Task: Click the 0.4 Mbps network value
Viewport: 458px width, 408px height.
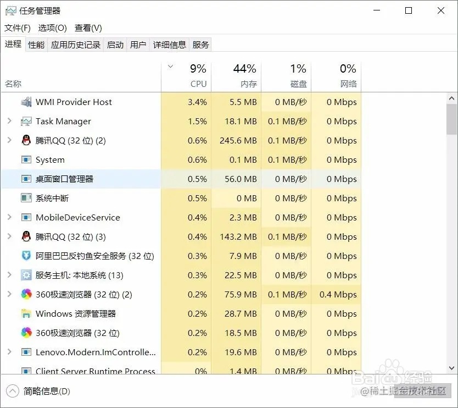Action: 338,294
